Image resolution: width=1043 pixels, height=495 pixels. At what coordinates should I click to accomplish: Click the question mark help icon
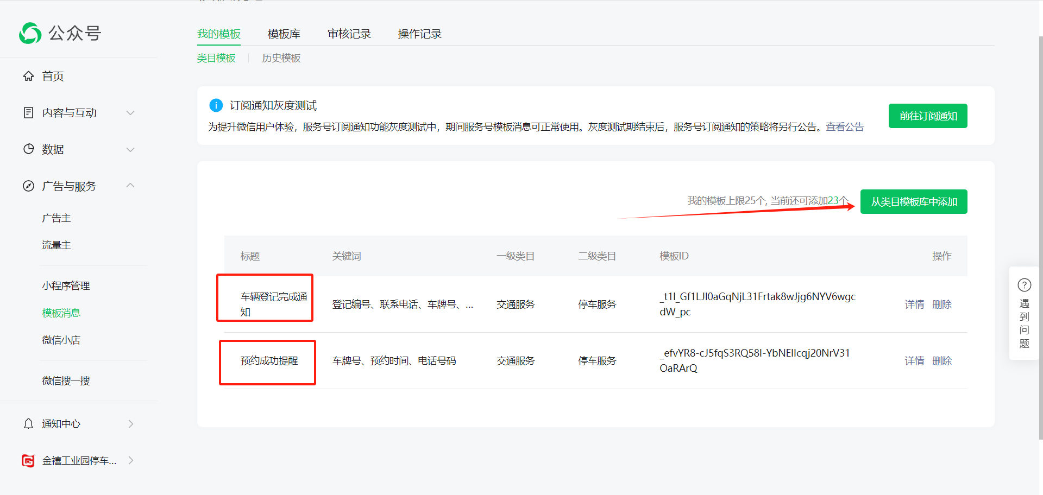[x=1025, y=285]
